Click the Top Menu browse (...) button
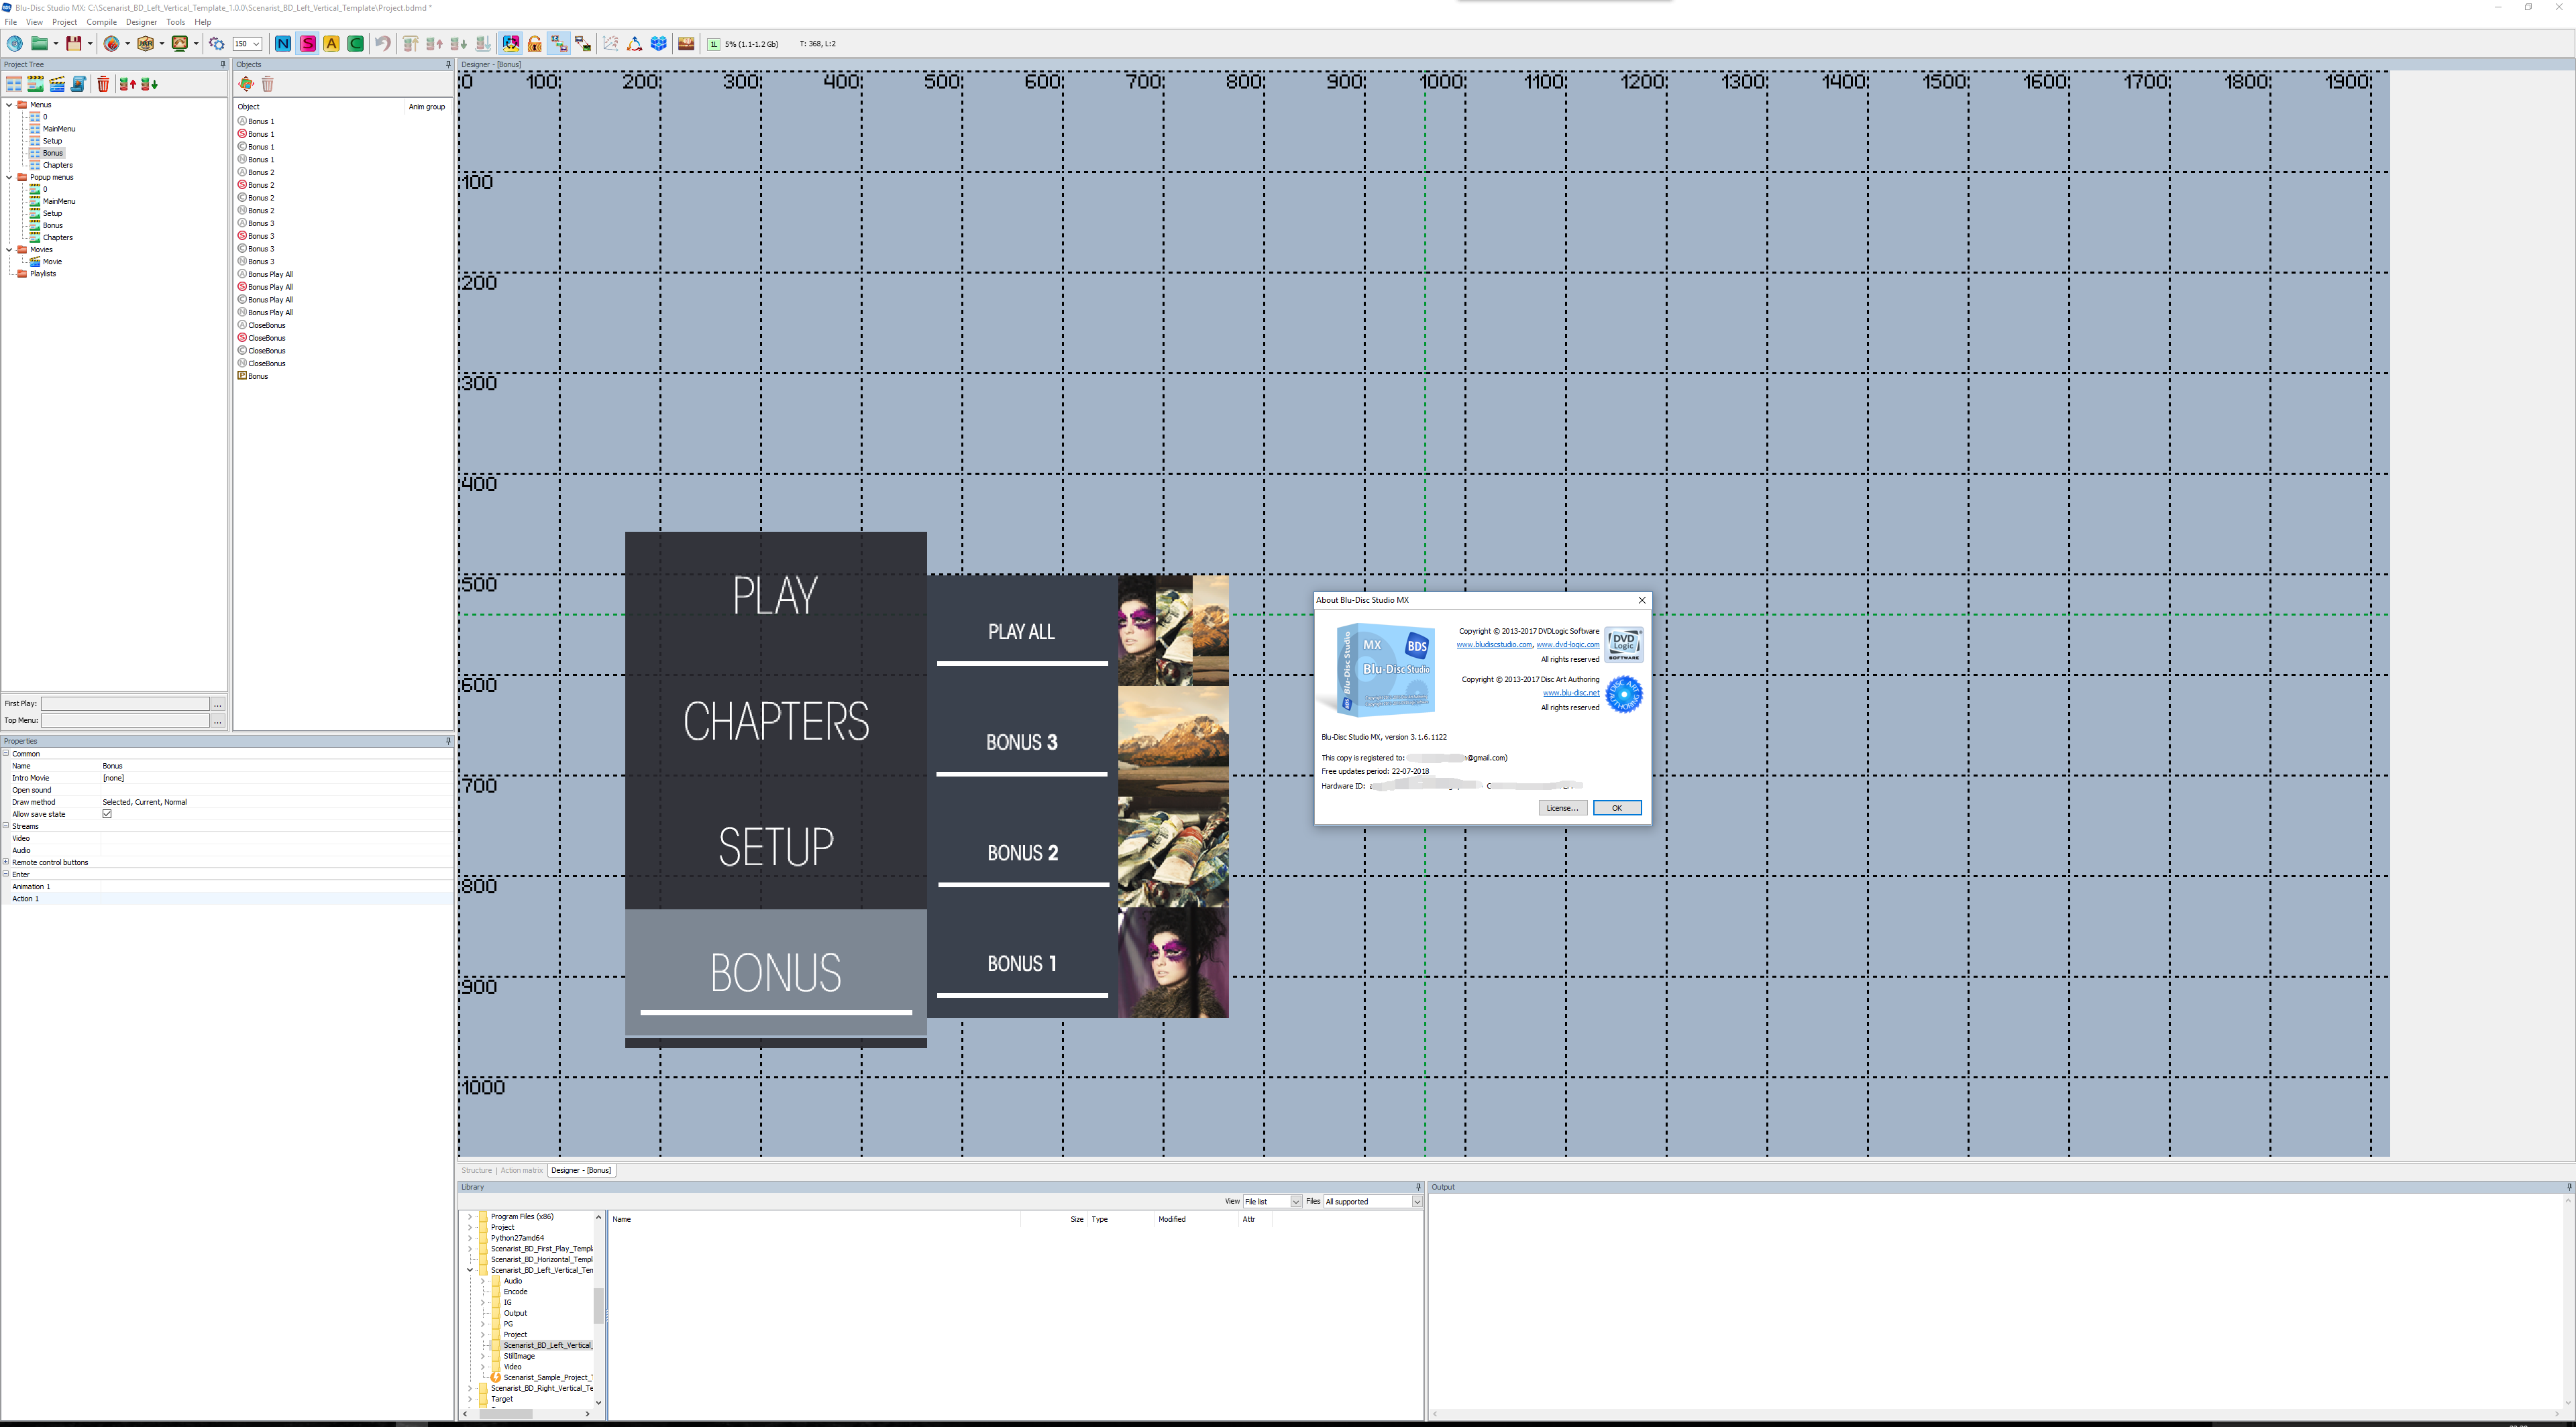Image resolution: width=2576 pixels, height=1427 pixels. tap(218, 720)
